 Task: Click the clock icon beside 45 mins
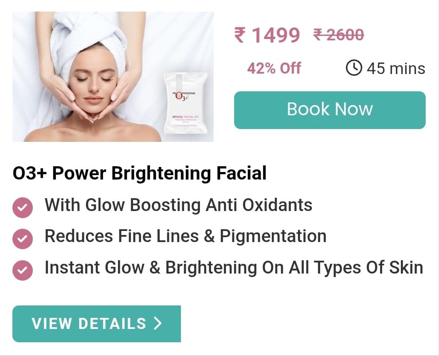click(x=354, y=68)
